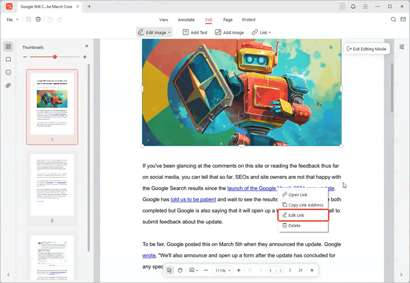The height and width of the screenshot is (283, 410).
Task: Choose Delete from context menu
Action: tap(303, 225)
